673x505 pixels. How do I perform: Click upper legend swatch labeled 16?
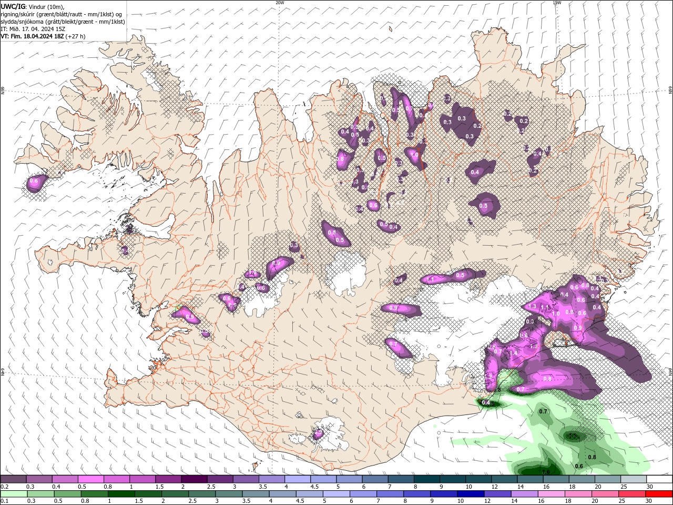point(556,479)
